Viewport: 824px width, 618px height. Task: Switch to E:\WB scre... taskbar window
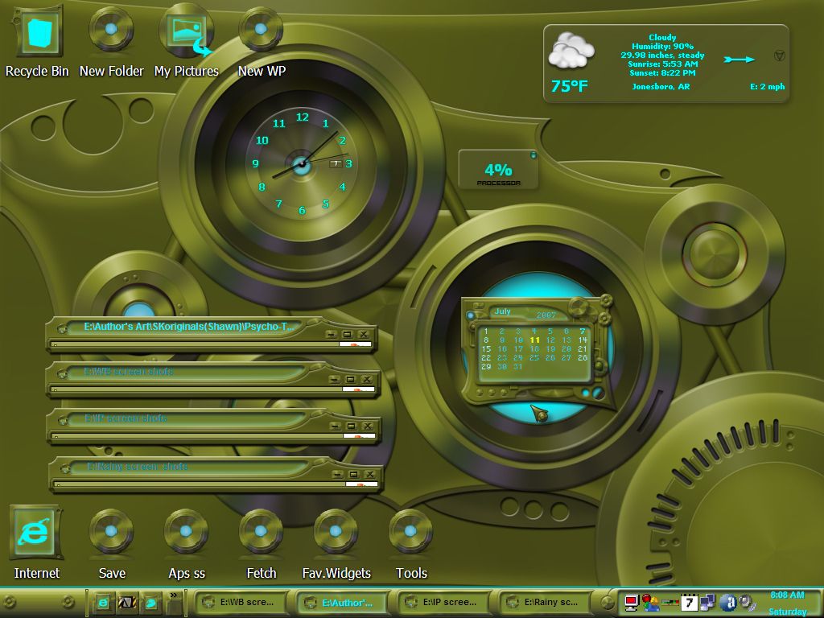(x=241, y=602)
